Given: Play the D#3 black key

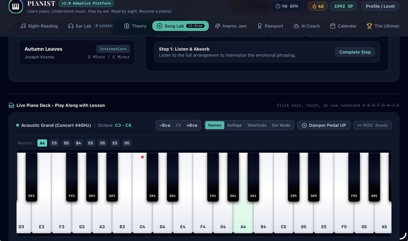Looking at the screenshot, I should [x=31, y=177].
